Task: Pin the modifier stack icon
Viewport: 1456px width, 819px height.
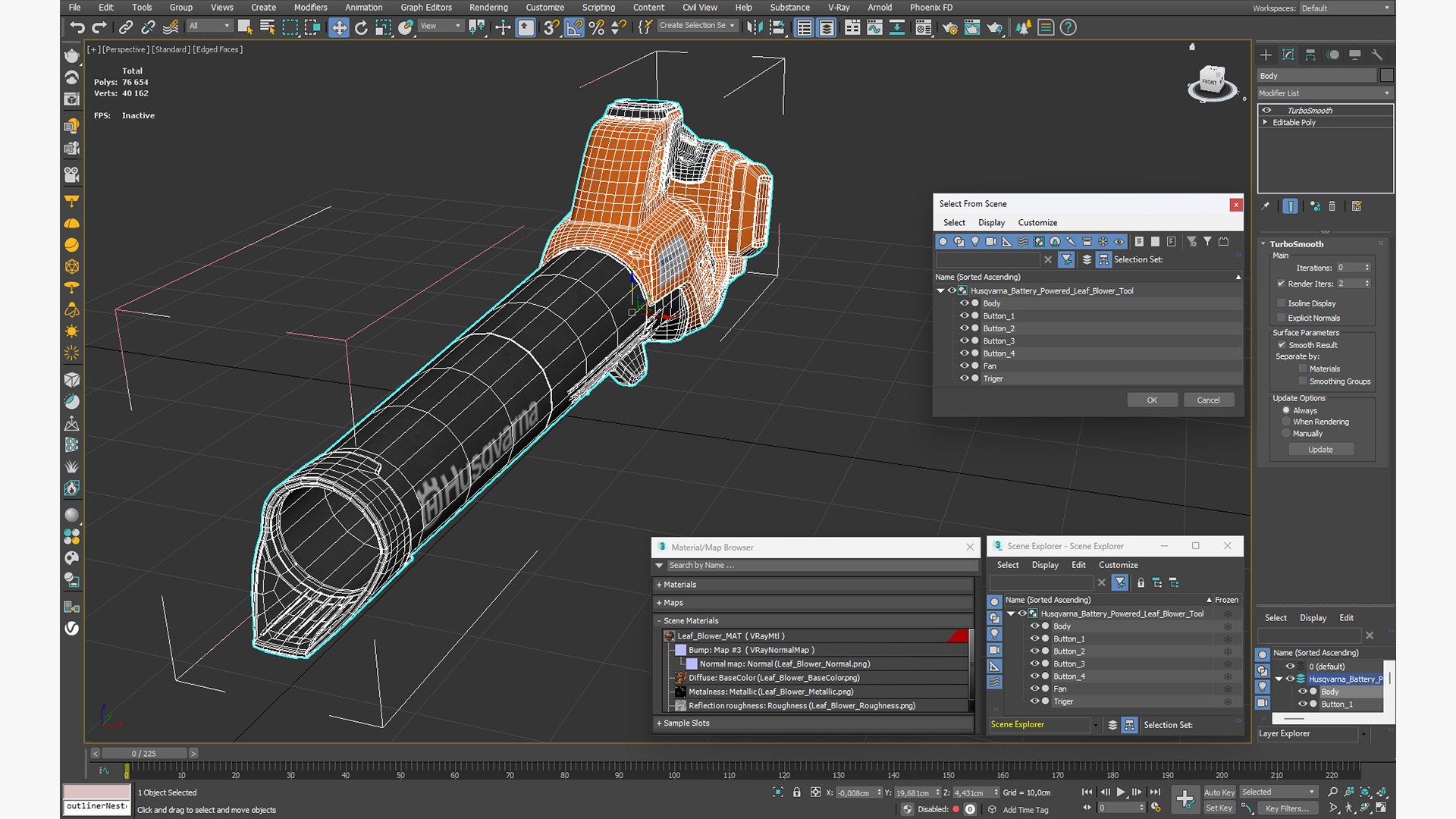Action: click(x=1265, y=206)
